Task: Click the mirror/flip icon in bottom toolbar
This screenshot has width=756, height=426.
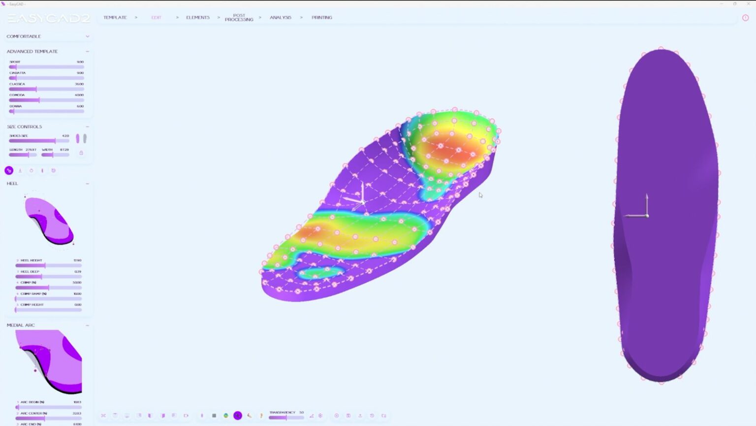Action: point(103,416)
